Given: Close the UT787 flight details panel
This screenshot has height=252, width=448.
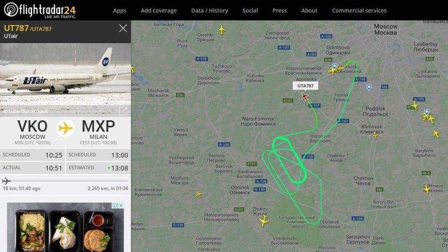Looking at the screenshot, I should [123, 28].
